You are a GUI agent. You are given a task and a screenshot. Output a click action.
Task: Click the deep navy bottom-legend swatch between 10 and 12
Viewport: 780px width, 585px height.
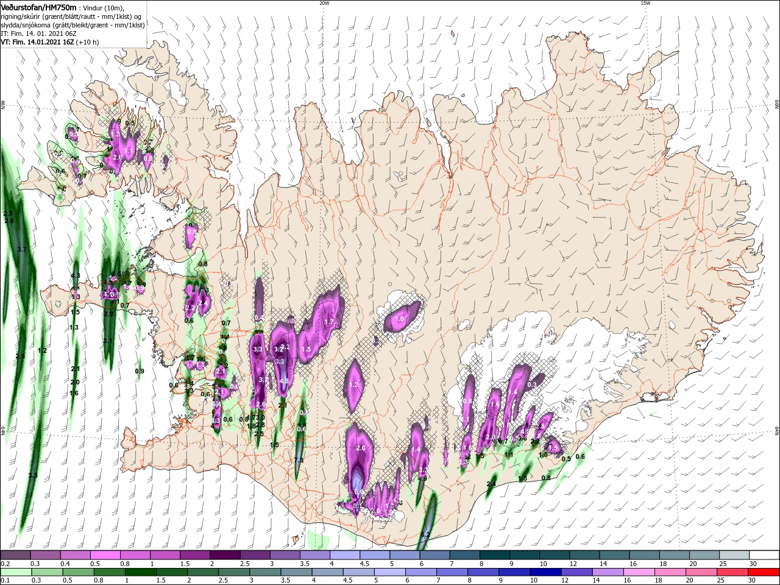pyautogui.click(x=544, y=572)
